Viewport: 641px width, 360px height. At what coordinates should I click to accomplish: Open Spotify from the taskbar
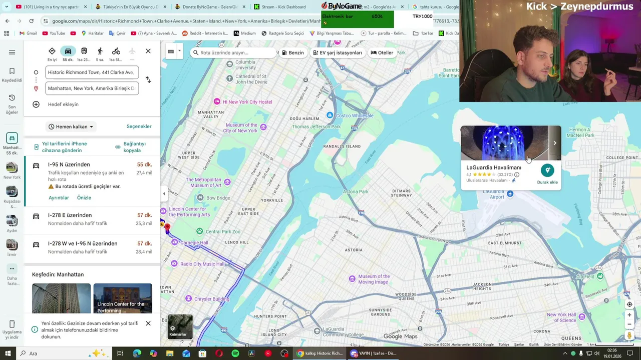[235, 353]
